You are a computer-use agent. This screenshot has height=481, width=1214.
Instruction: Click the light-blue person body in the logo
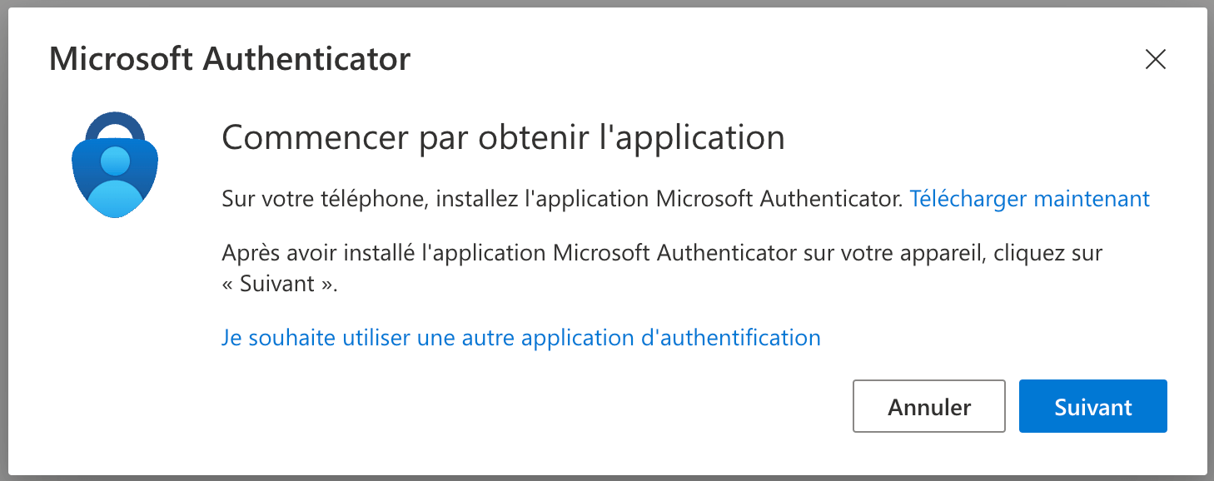[x=115, y=198]
